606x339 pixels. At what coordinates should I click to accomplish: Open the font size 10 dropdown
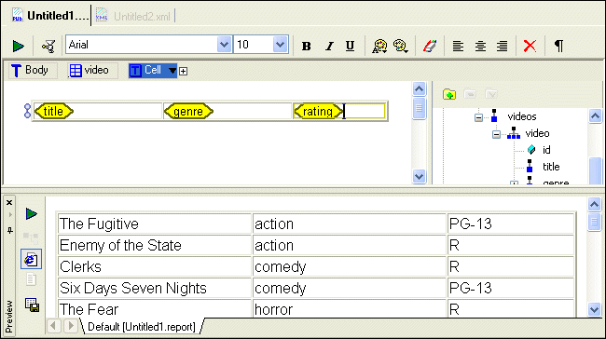click(x=281, y=45)
